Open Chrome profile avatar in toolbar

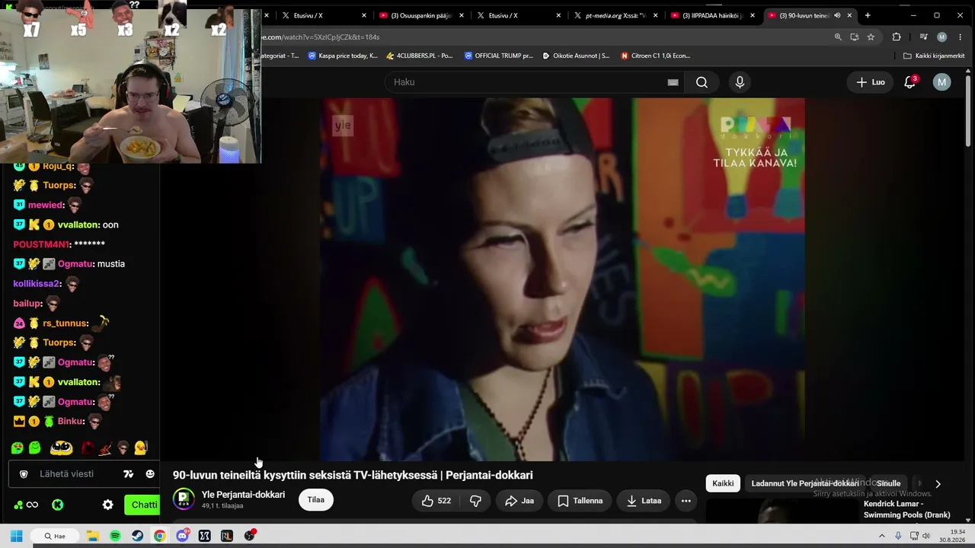[x=942, y=37]
